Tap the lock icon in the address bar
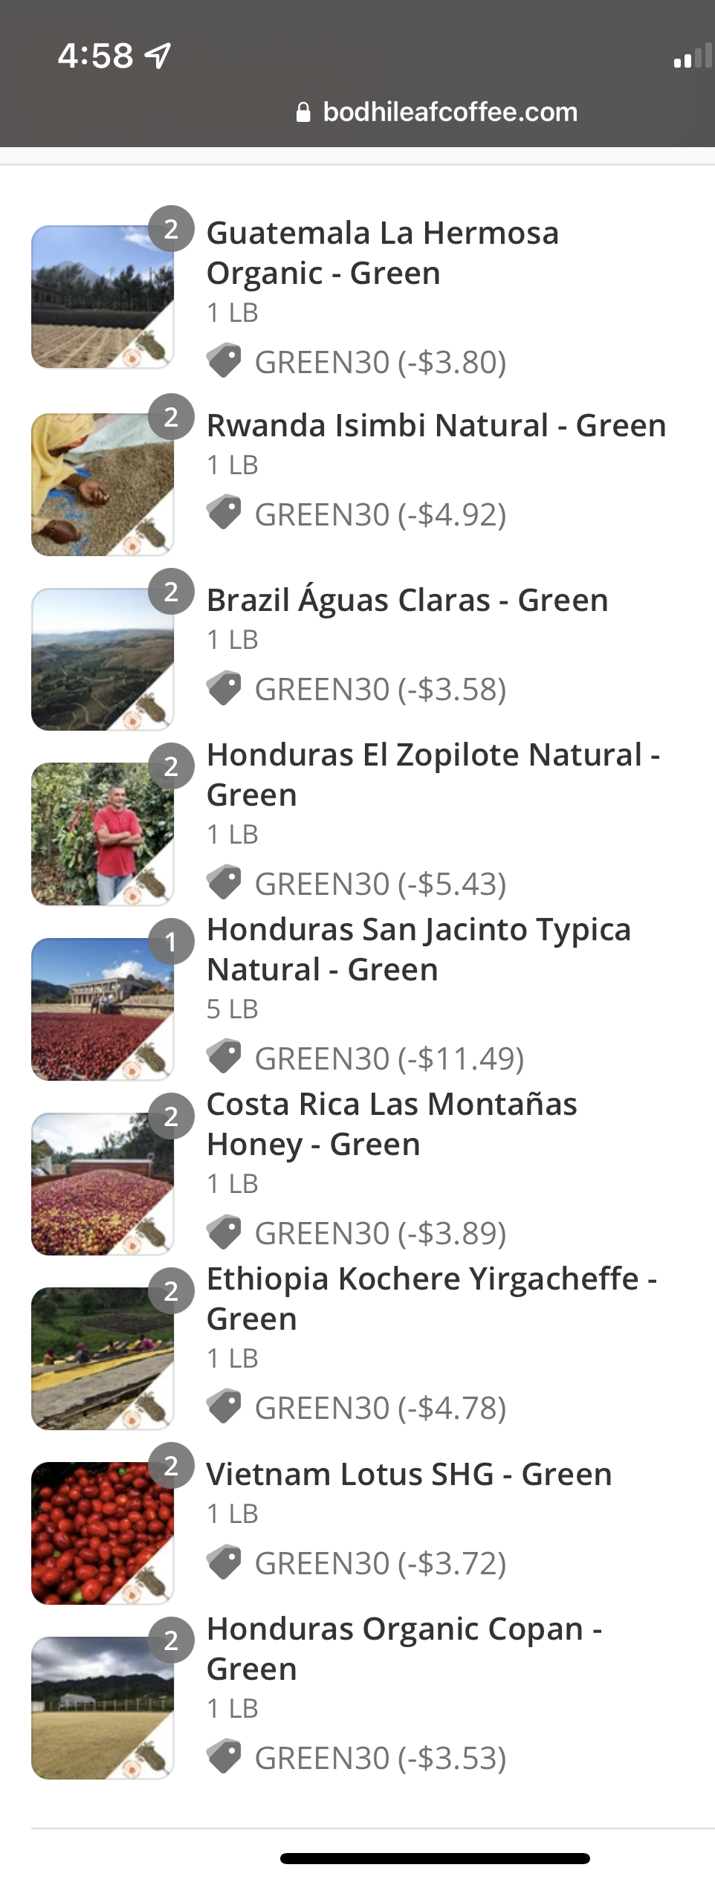This screenshot has width=715, height=1882. click(303, 112)
